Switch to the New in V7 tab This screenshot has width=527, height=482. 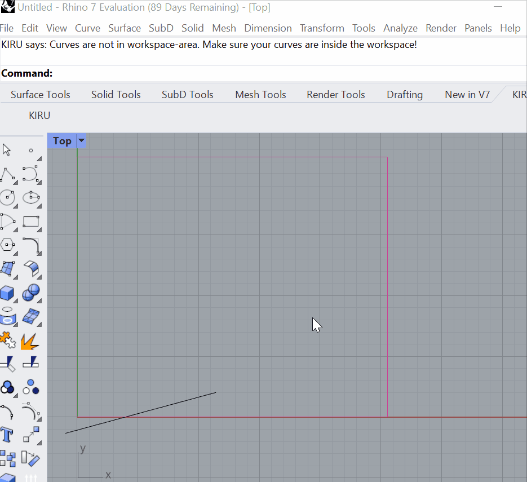click(467, 95)
